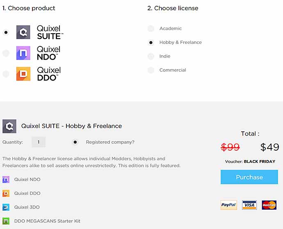The image size is (283, 229).
Task: Toggle the Registered company option
Action: (x=75, y=142)
